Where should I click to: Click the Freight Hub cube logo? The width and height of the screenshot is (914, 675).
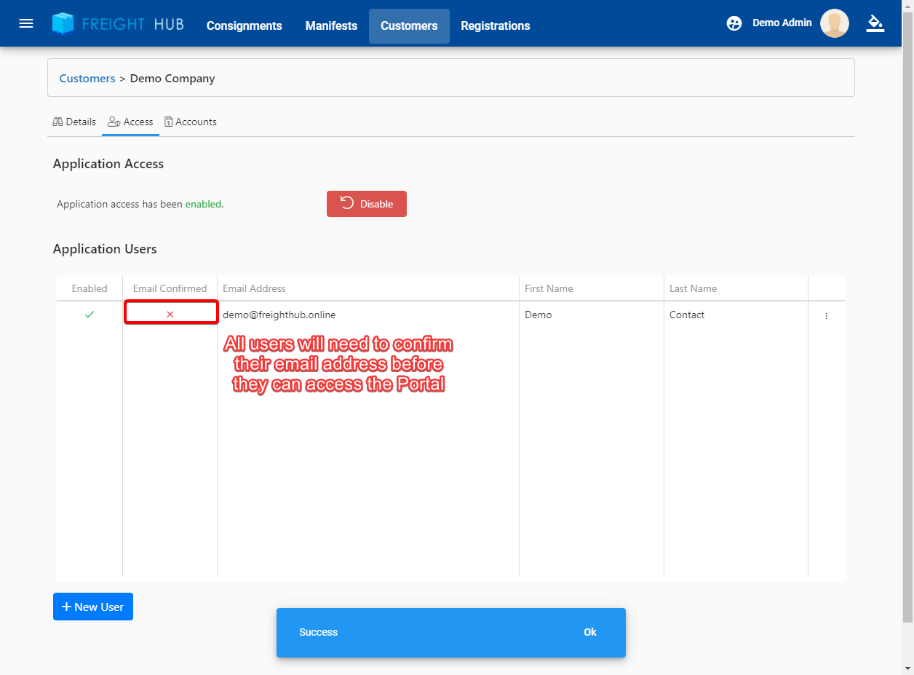coord(63,24)
